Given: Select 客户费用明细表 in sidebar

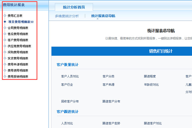Looking at the screenshot, I should click(18, 40).
